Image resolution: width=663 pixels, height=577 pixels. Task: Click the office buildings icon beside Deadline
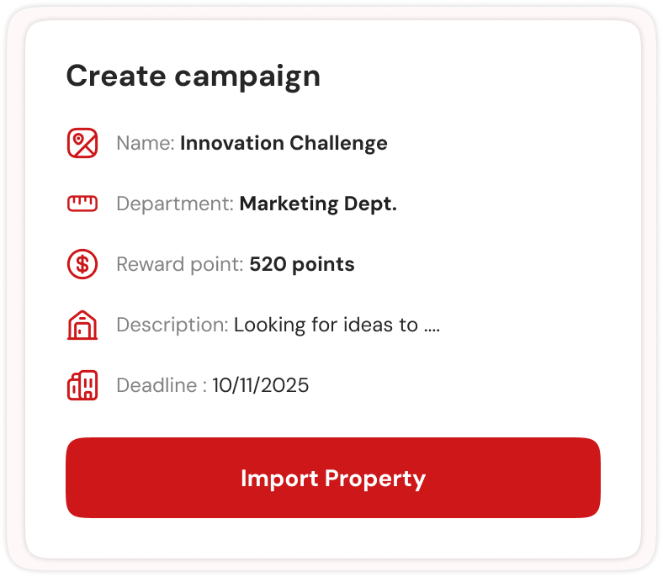(82, 385)
